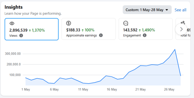Open the See all insights link

click(x=180, y=10)
